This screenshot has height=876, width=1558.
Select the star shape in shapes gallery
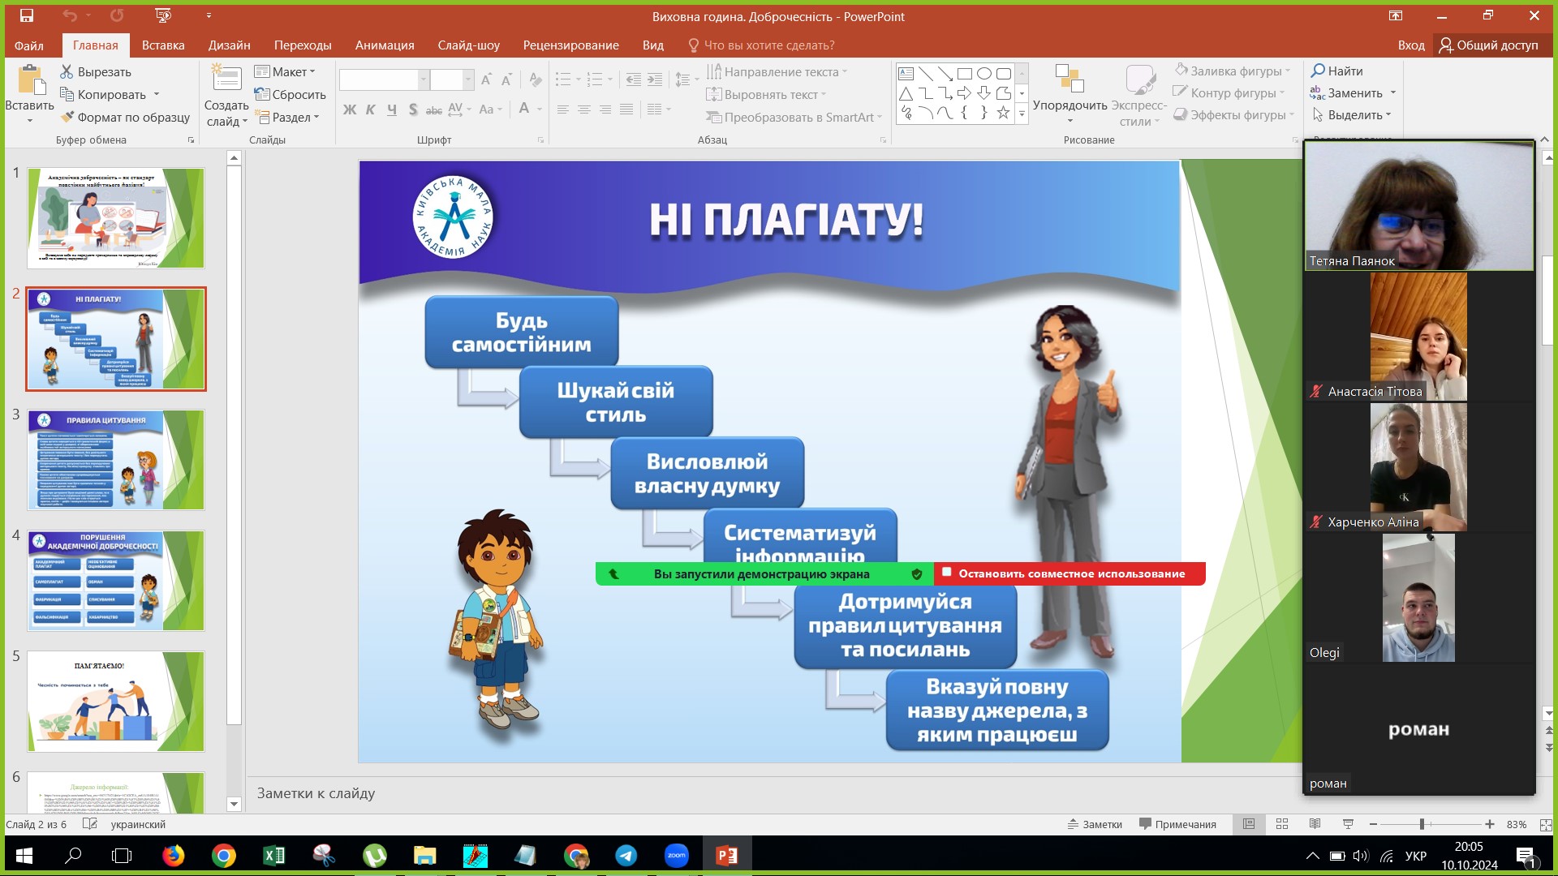tap(1004, 113)
